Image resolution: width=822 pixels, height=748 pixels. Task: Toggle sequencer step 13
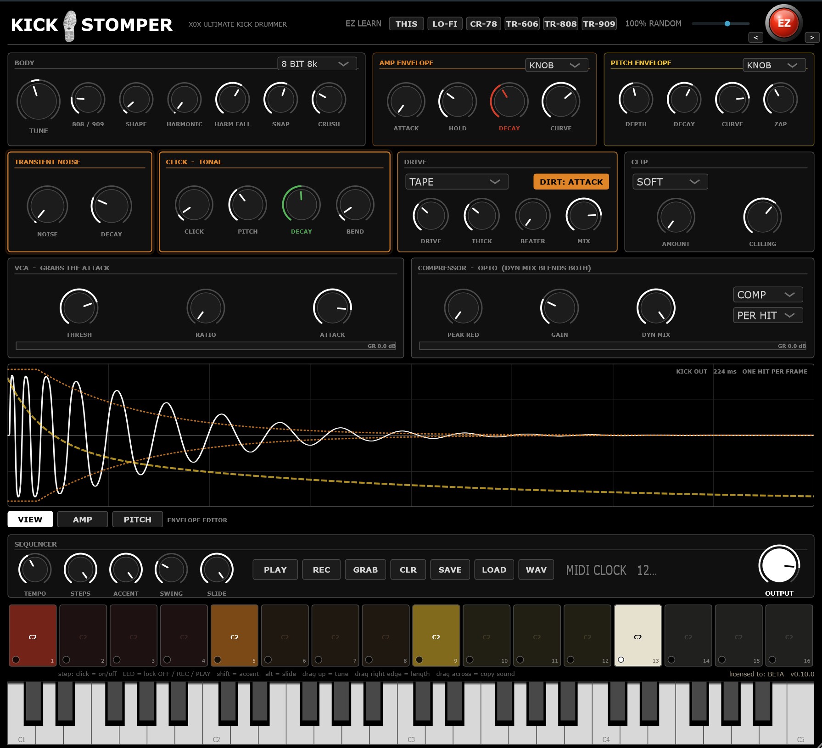click(x=638, y=636)
